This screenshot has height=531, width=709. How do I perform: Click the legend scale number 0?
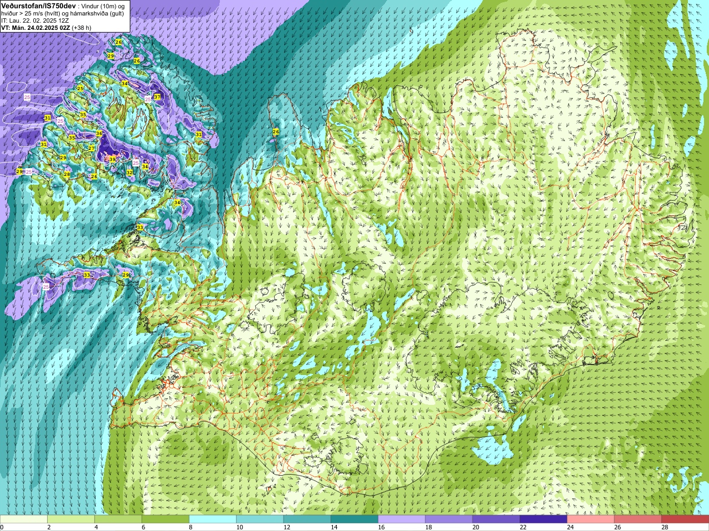[2, 527]
